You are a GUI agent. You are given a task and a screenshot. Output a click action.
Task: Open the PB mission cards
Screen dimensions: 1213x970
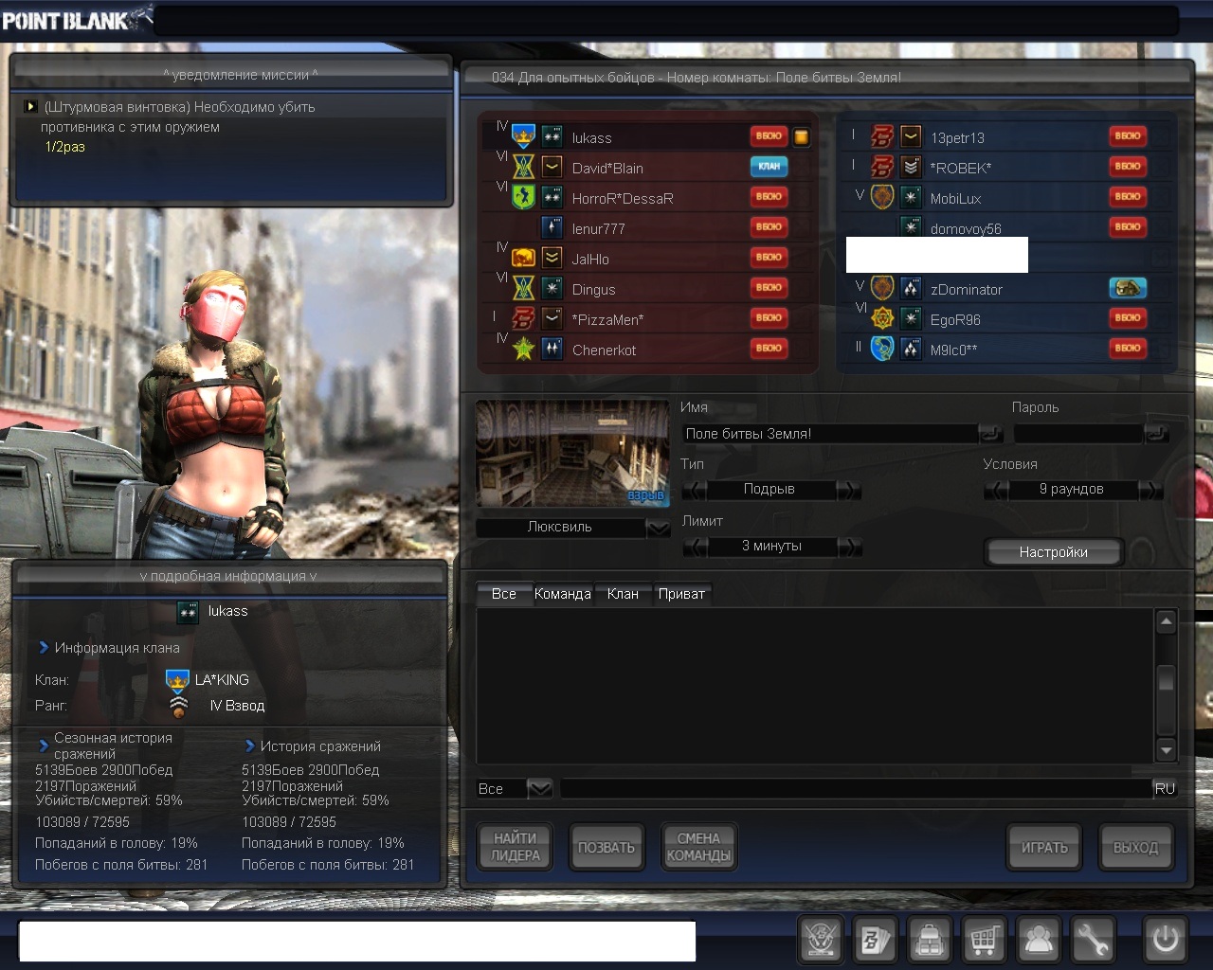point(876,940)
